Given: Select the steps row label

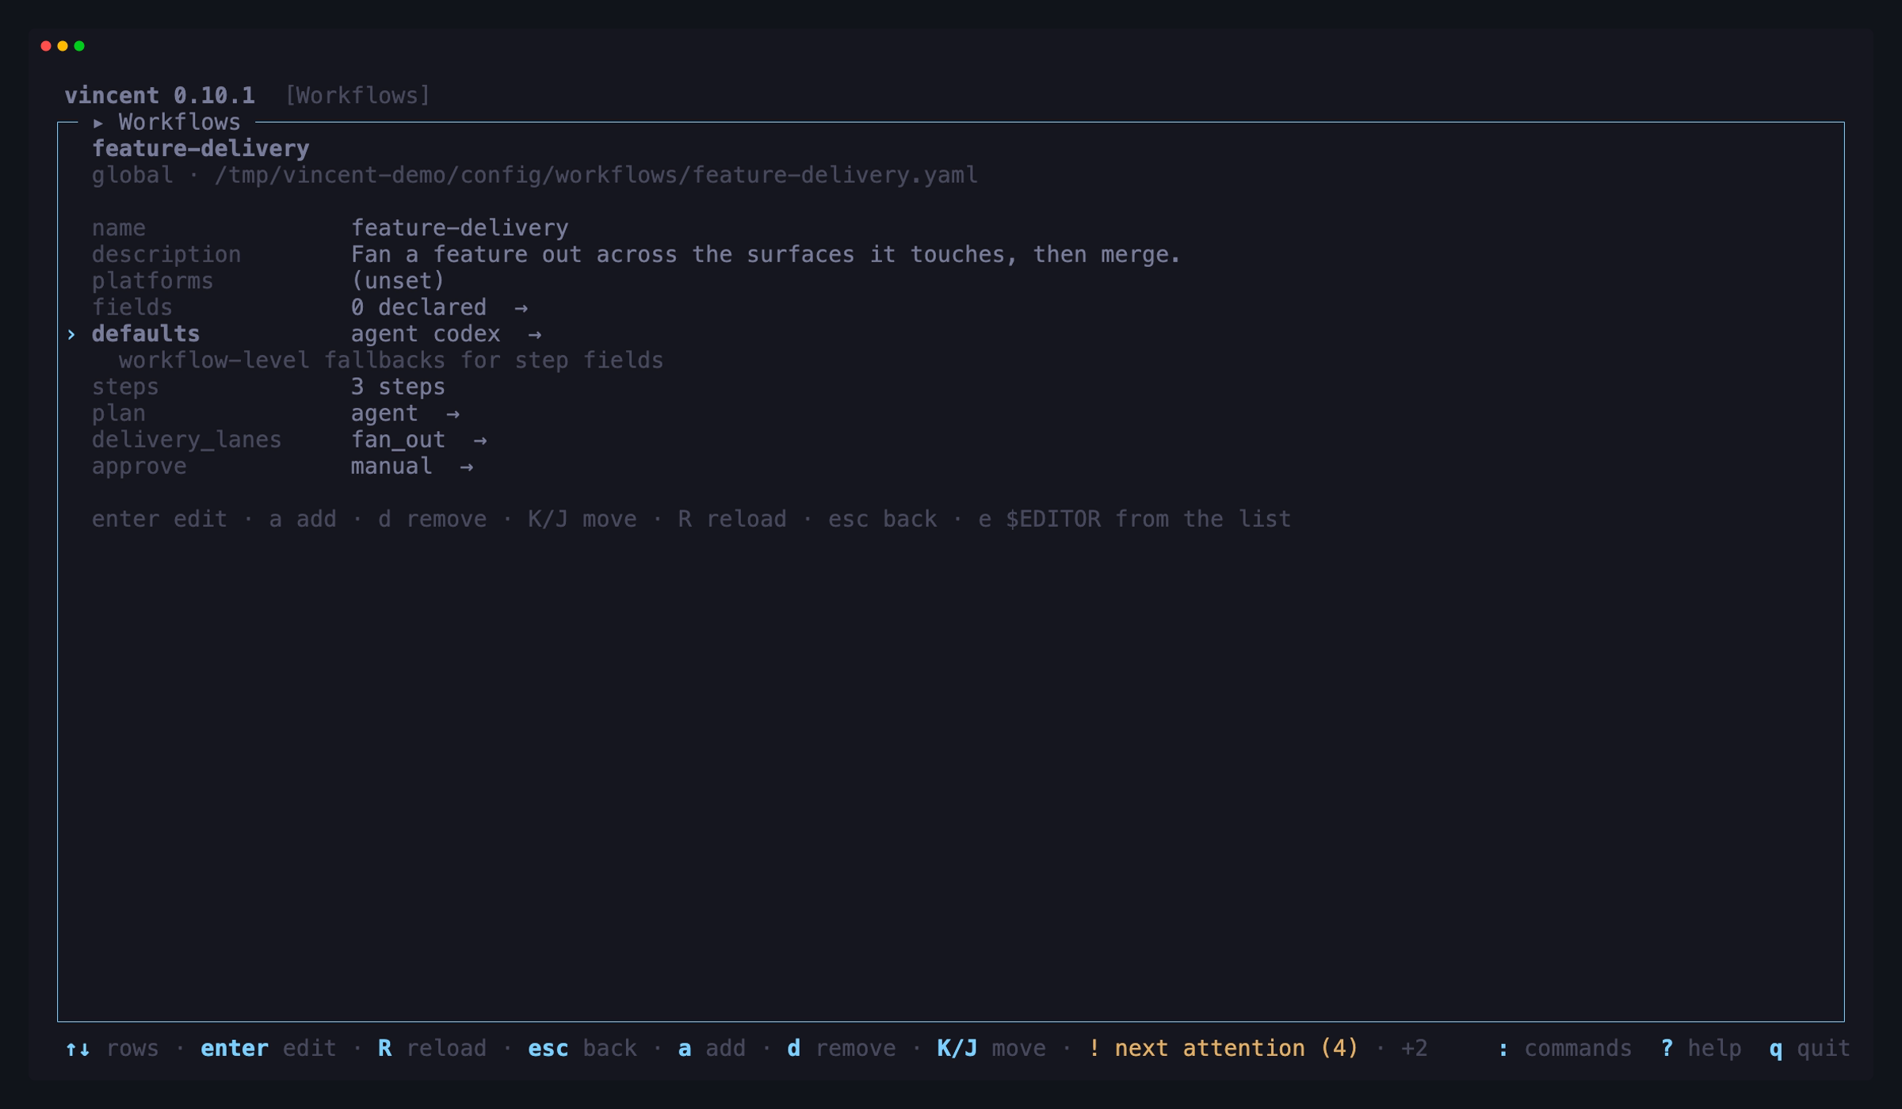Looking at the screenshot, I should pyautogui.click(x=125, y=387).
